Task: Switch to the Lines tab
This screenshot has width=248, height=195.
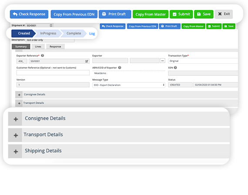Action: click(x=38, y=47)
